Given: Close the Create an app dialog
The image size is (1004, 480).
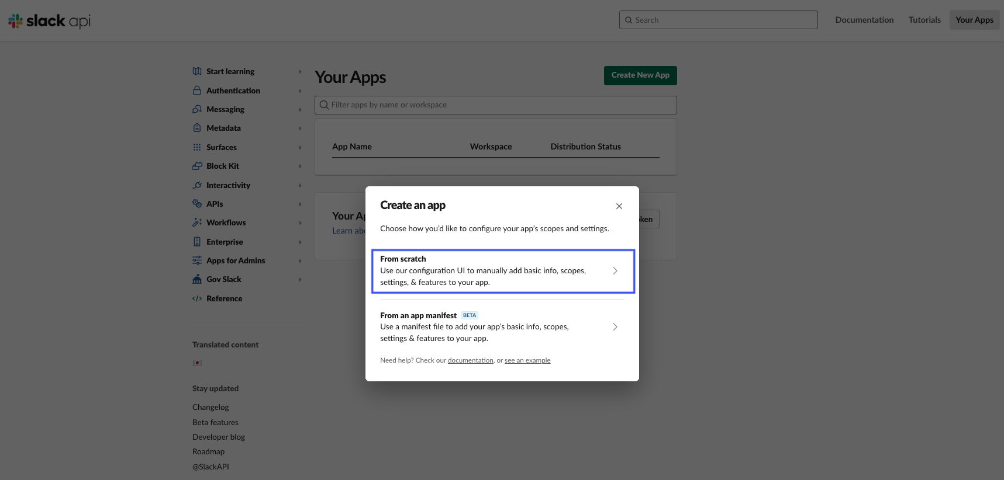Looking at the screenshot, I should tap(619, 206).
